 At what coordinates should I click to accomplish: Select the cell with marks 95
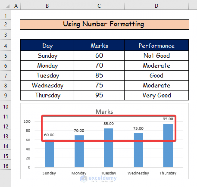coord(99,95)
